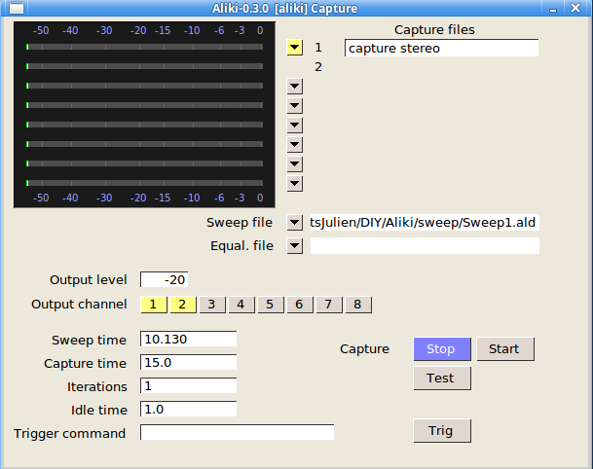Screen dimensions: 593x469
Task: Click the Test button
Action: pos(442,378)
